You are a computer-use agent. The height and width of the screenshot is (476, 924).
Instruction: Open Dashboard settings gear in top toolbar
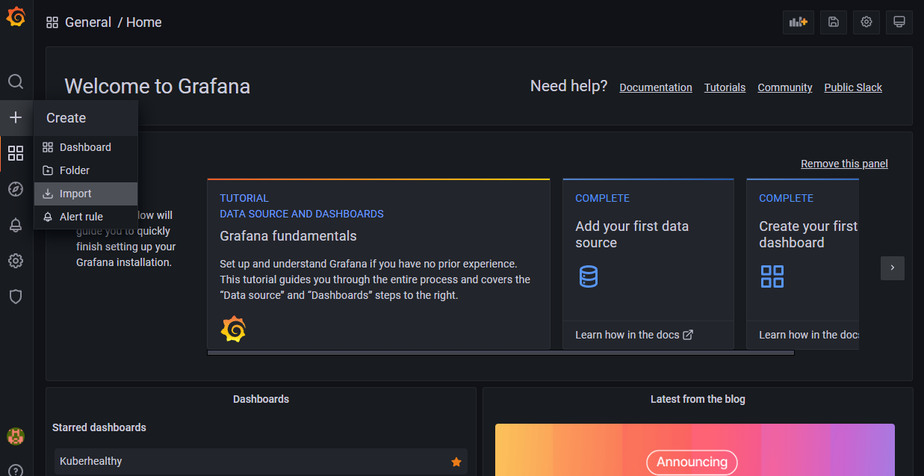866,22
